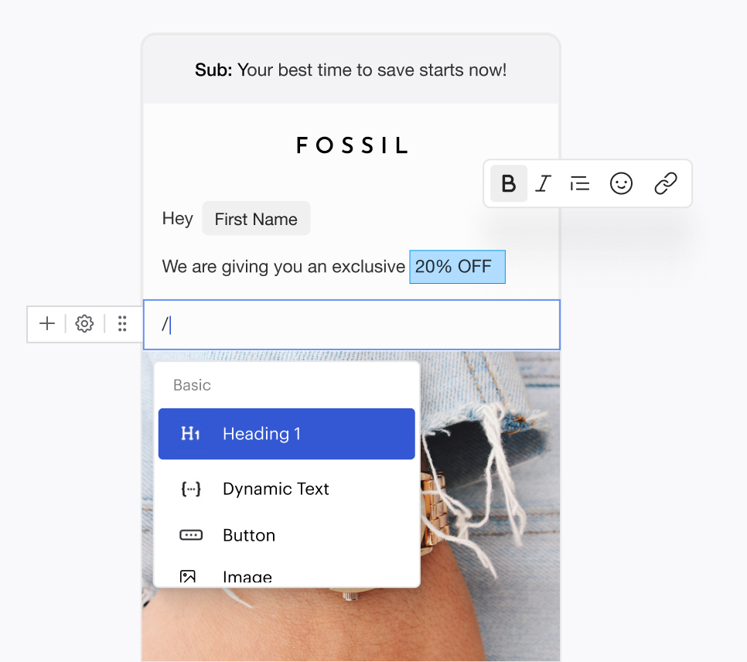Insert a link using the chain icon

click(x=665, y=184)
